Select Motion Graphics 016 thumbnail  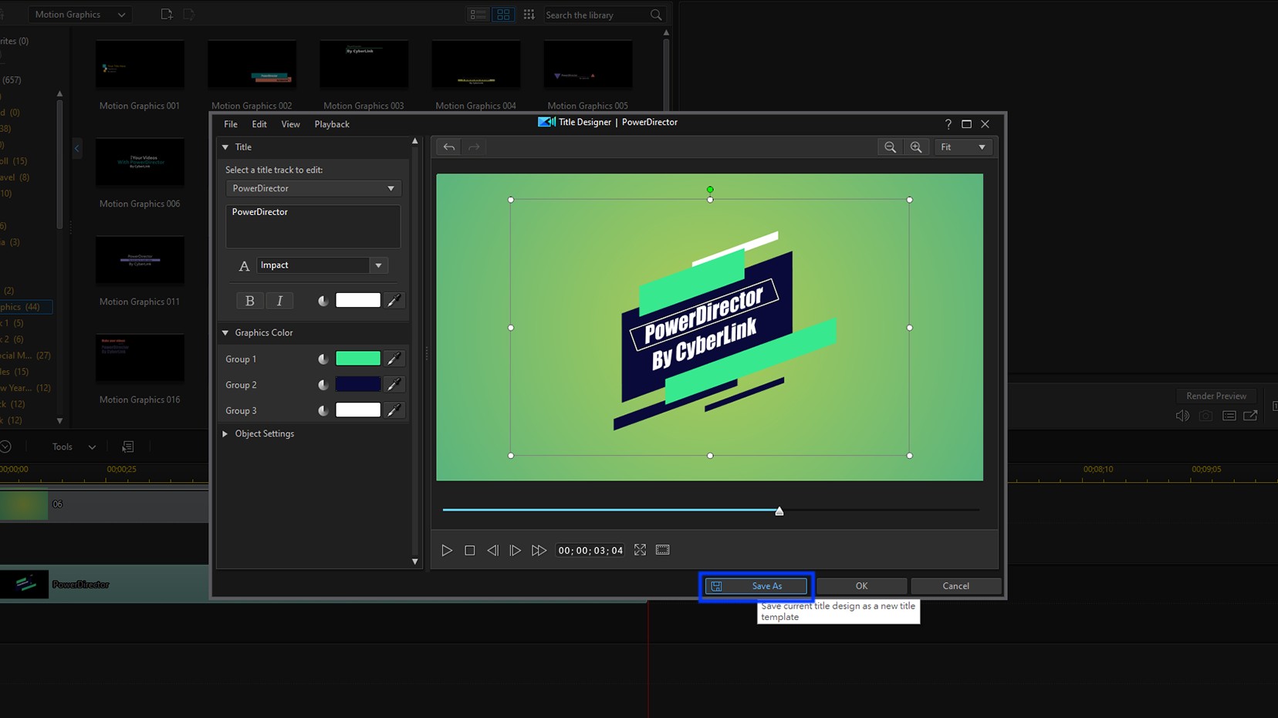(140, 359)
